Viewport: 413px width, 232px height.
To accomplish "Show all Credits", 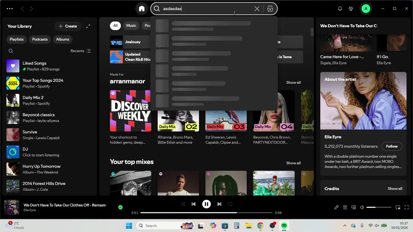I will click(395, 188).
